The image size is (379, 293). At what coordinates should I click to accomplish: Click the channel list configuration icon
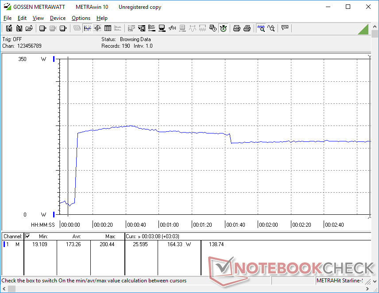pos(152,28)
